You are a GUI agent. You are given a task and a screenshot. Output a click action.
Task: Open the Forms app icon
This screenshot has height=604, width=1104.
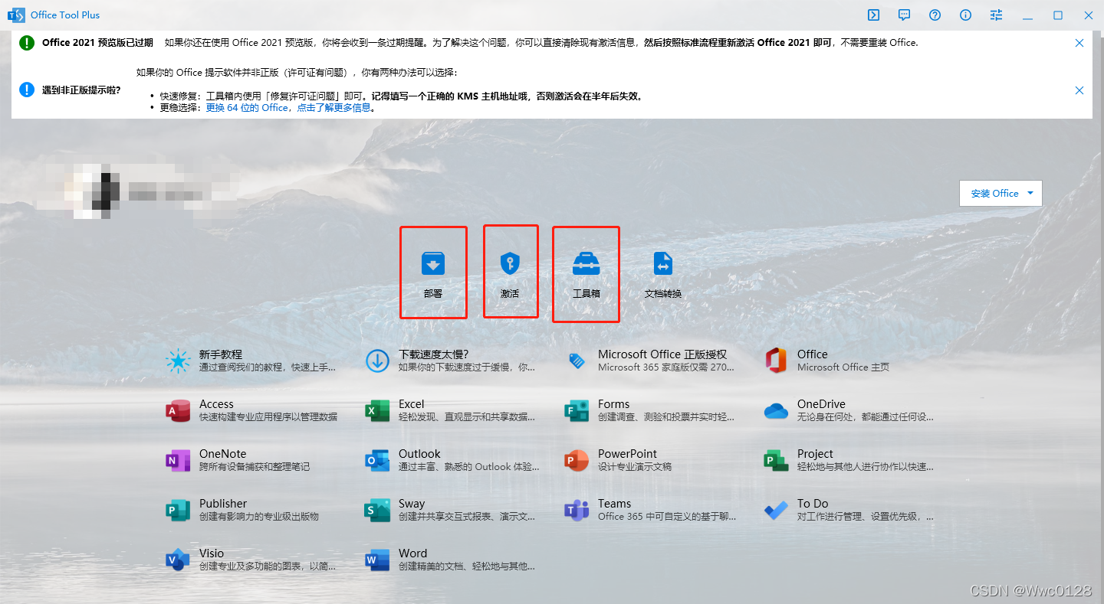tap(577, 410)
